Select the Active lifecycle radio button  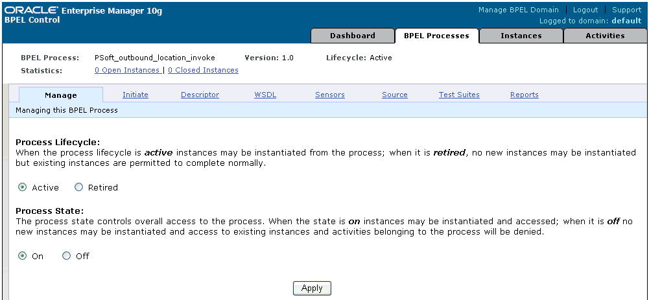pos(22,187)
